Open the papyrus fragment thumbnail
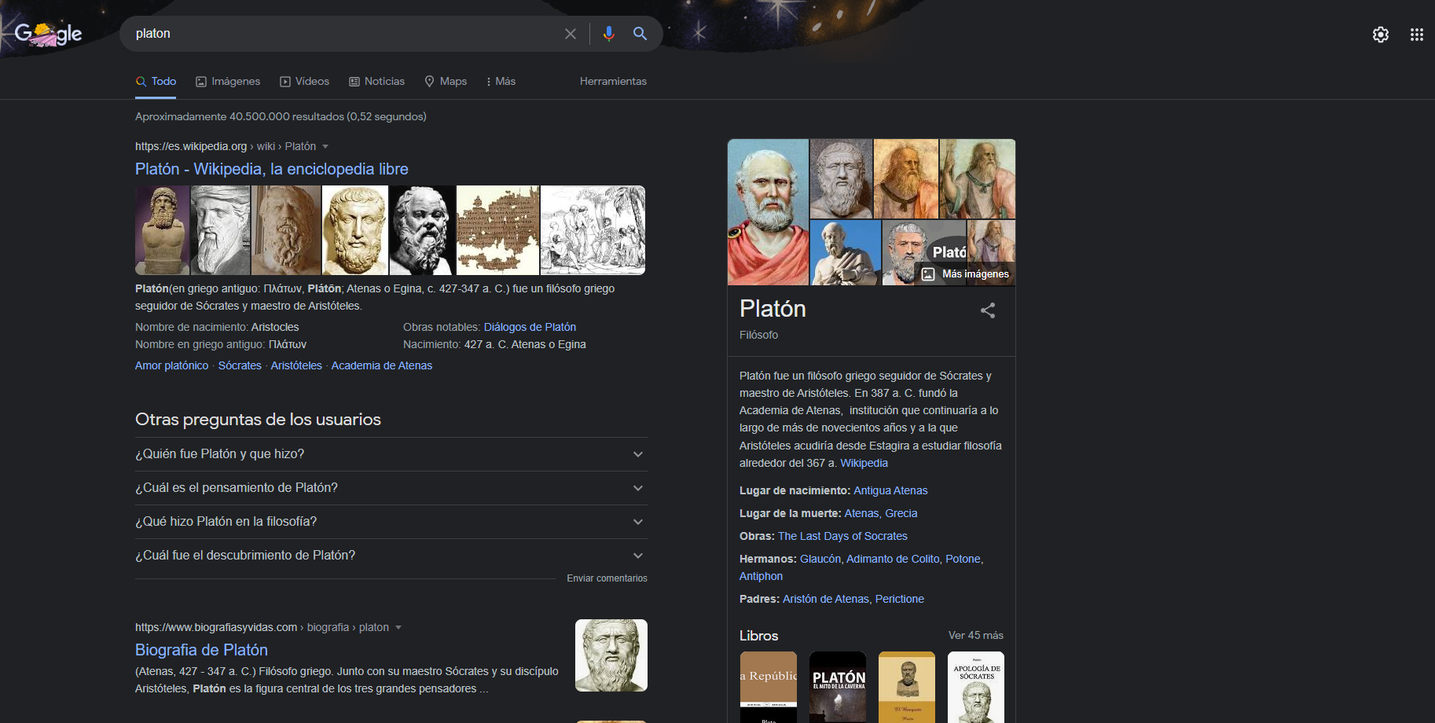The height and width of the screenshot is (723, 1435). [x=498, y=230]
